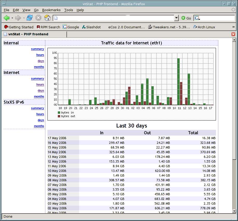Open the Tools menu
This screenshot has height=221, width=238.
coord(68,10)
